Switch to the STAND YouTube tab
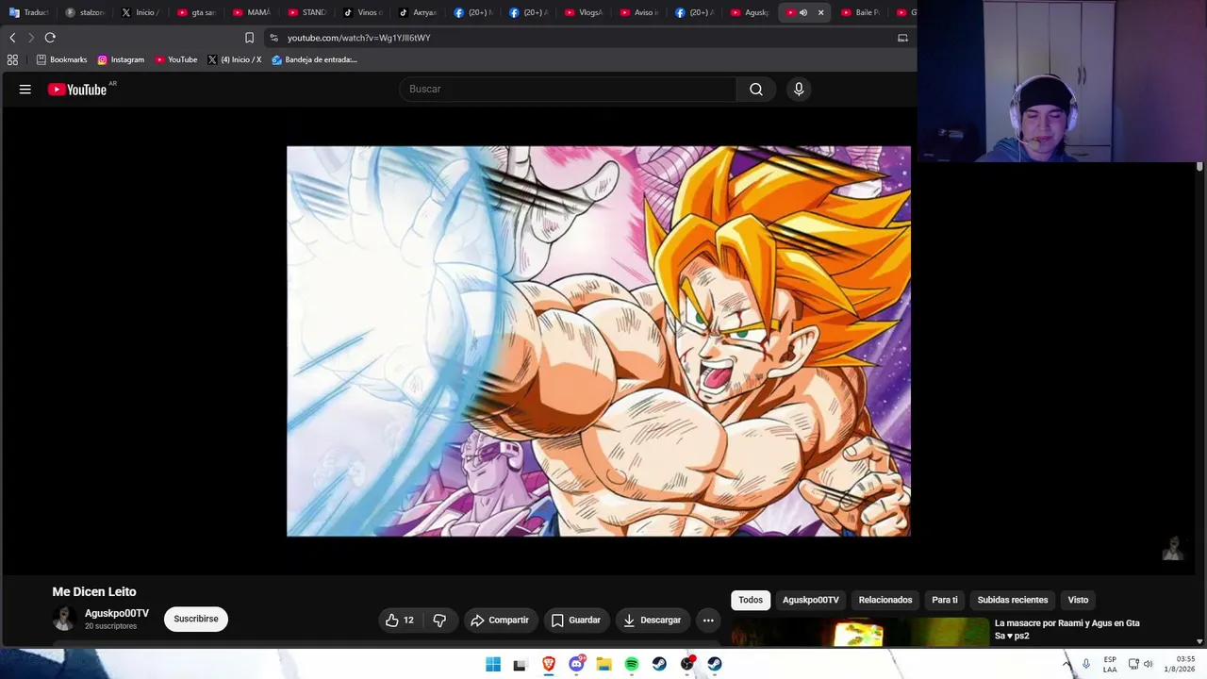Viewport: 1207px width, 679px height. click(x=307, y=12)
